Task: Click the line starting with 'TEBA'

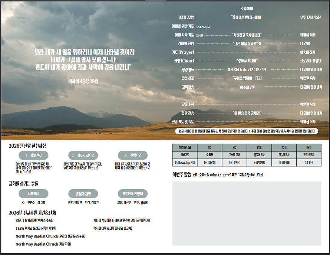Action: pos(36,228)
